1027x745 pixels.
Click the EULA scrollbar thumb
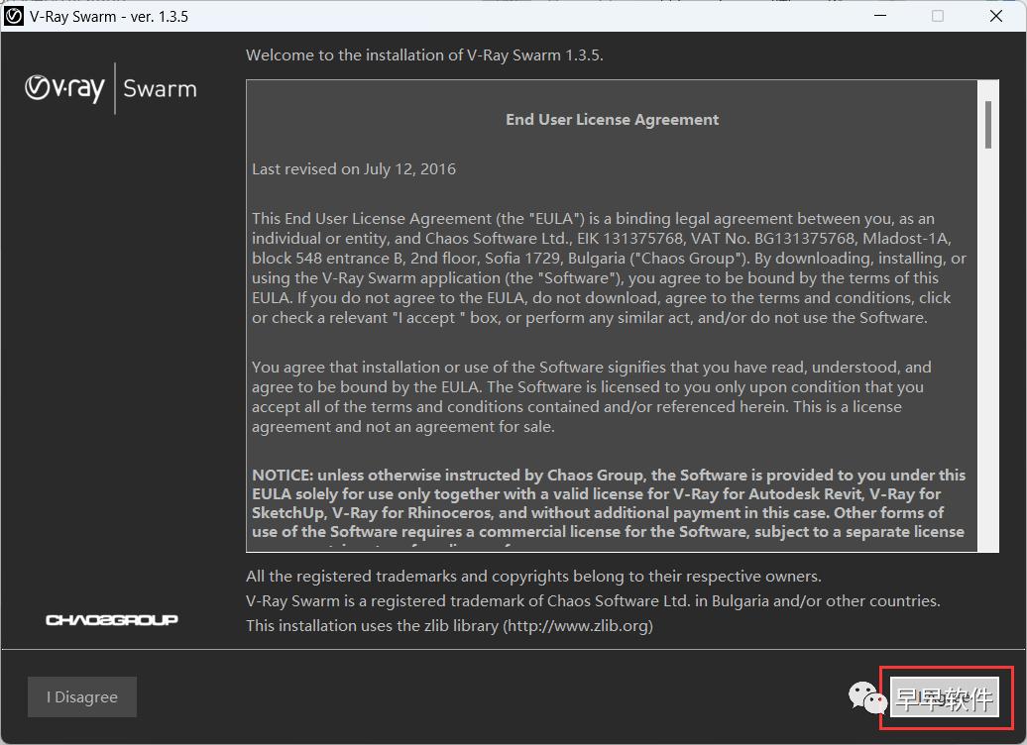tap(987, 125)
